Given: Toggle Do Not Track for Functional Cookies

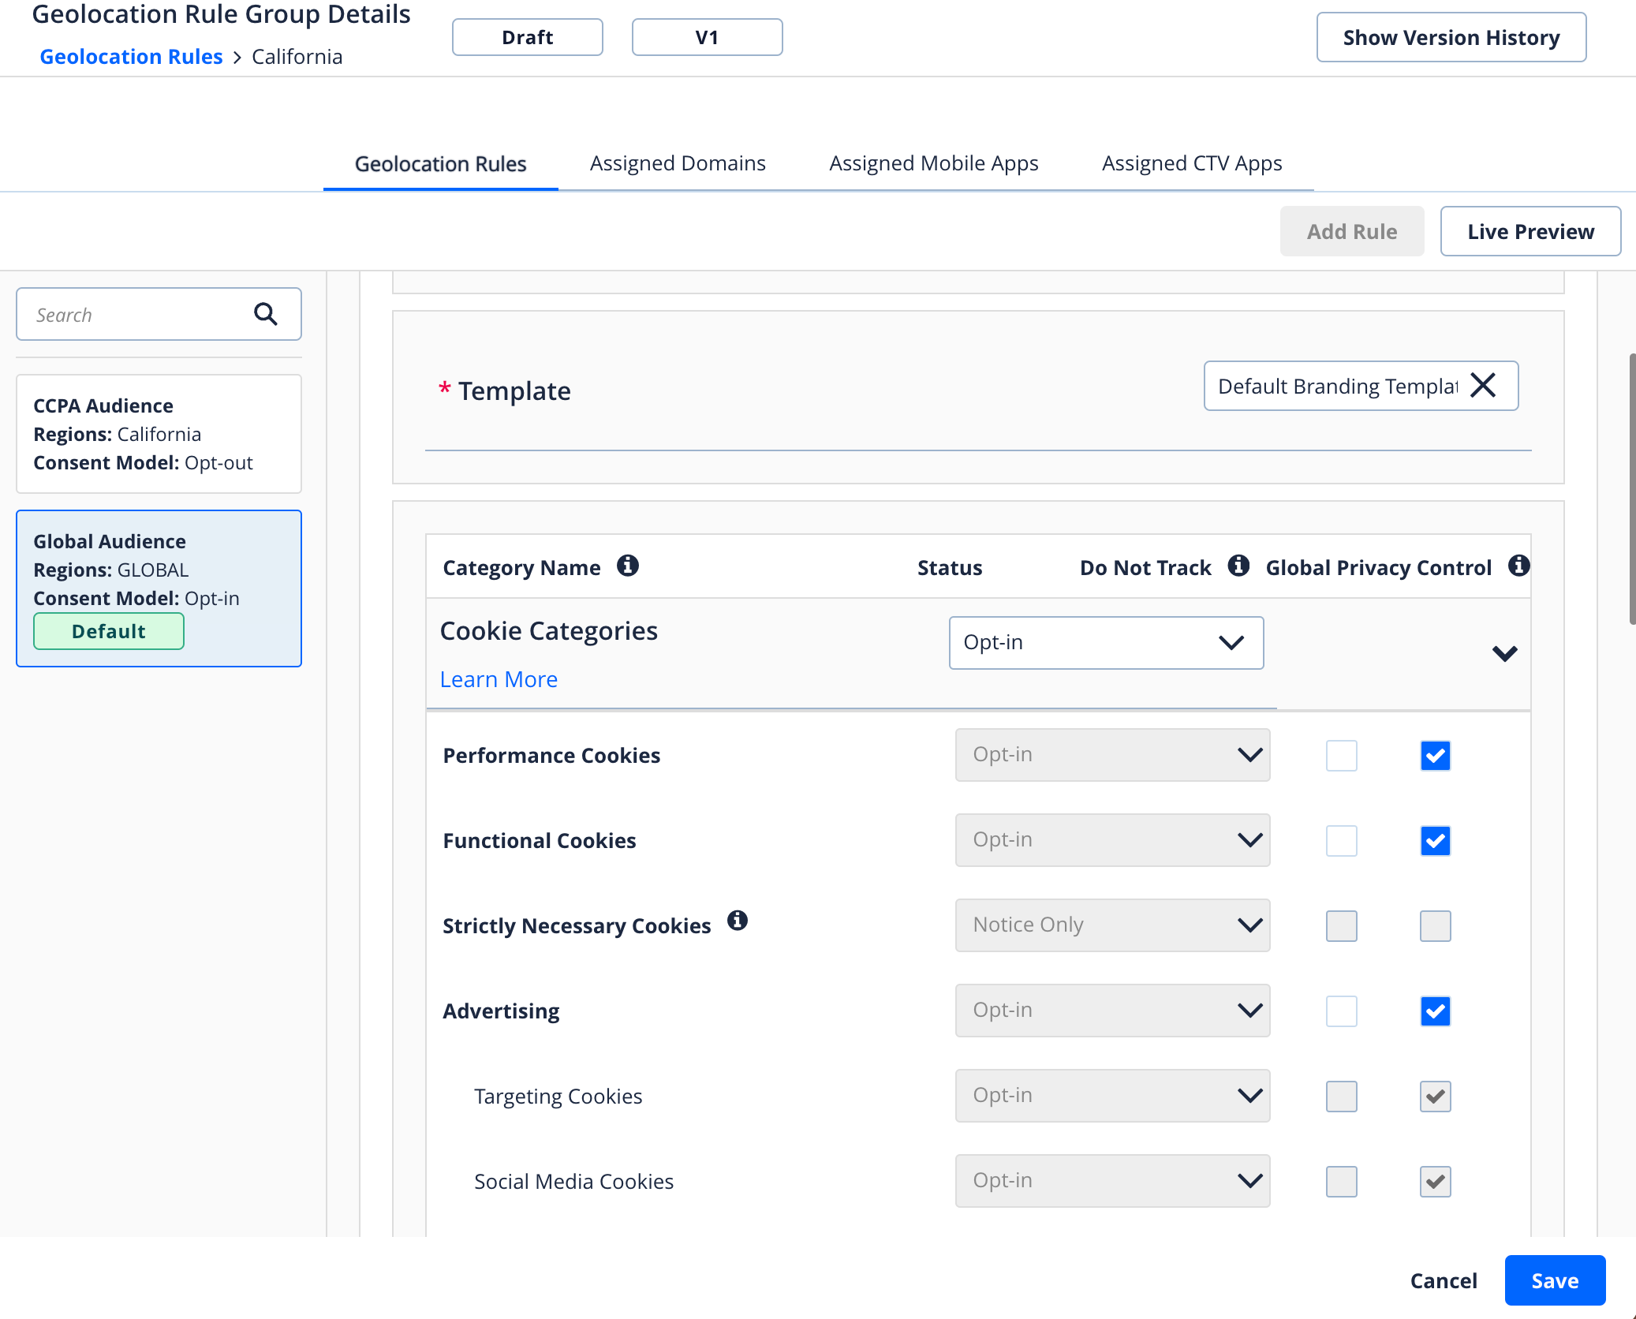Looking at the screenshot, I should pyautogui.click(x=1341, y=840).
